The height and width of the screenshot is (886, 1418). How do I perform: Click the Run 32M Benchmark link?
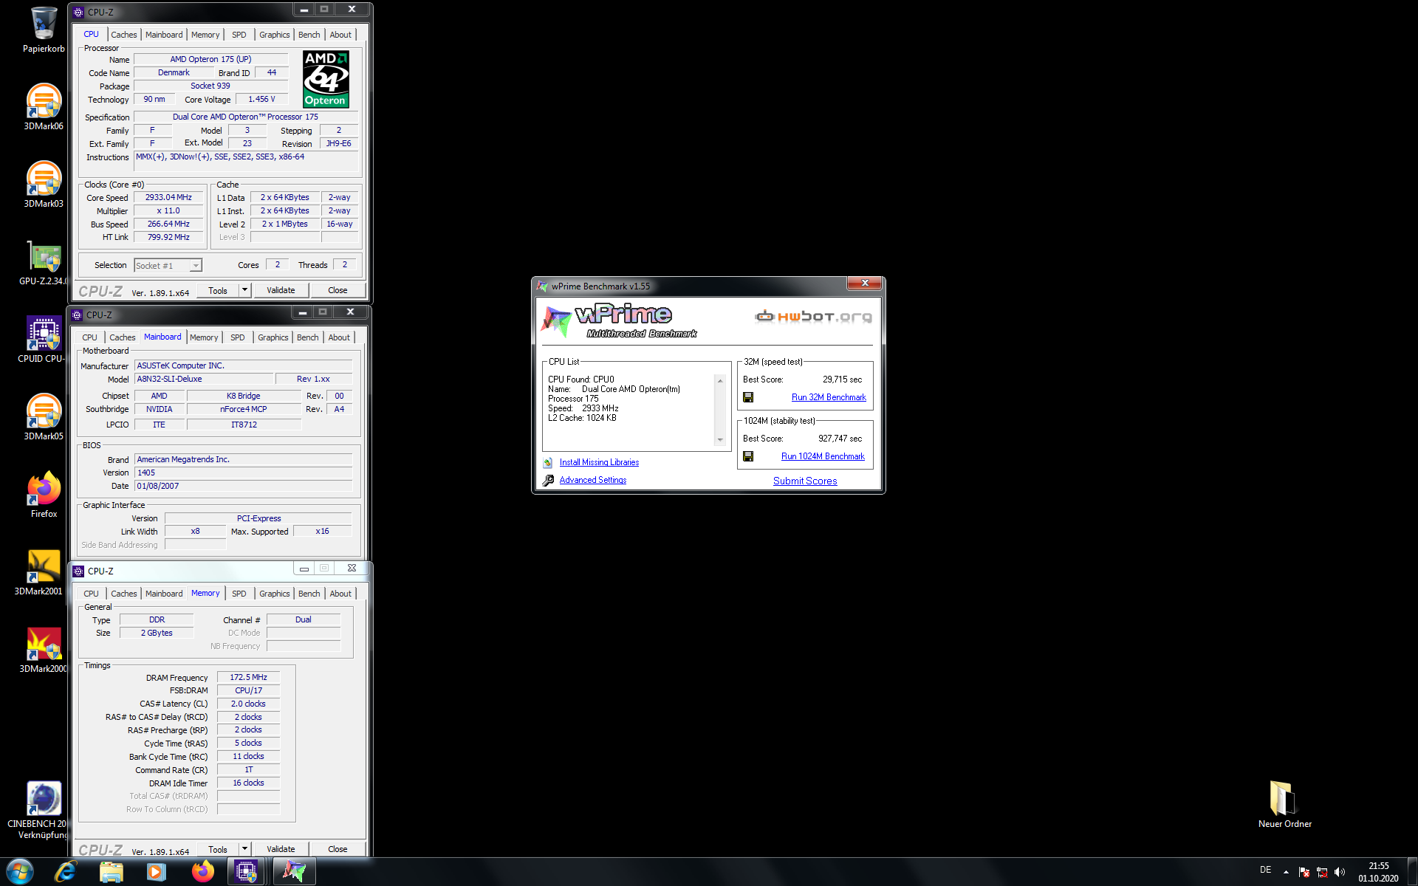click(x=829, y=397)
